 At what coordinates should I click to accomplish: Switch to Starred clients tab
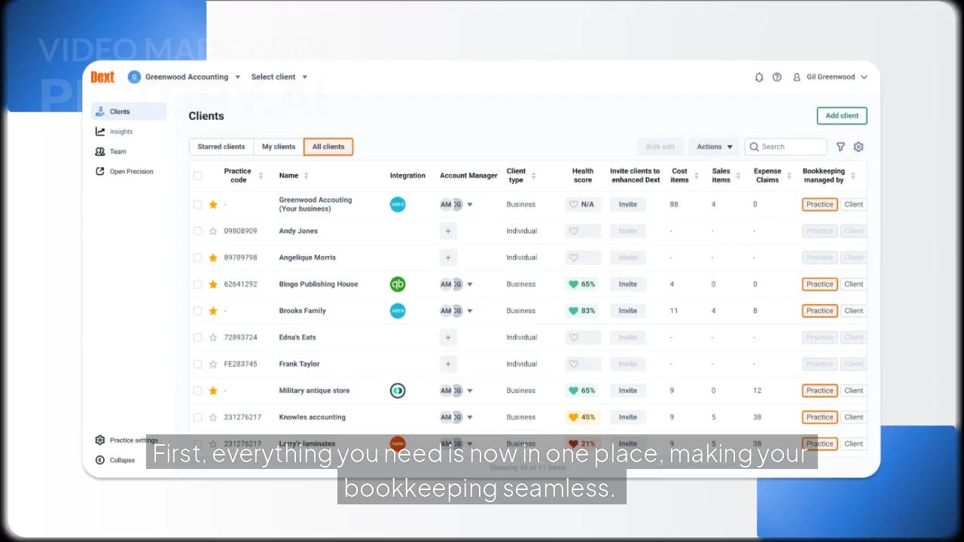tap(221, 147)
